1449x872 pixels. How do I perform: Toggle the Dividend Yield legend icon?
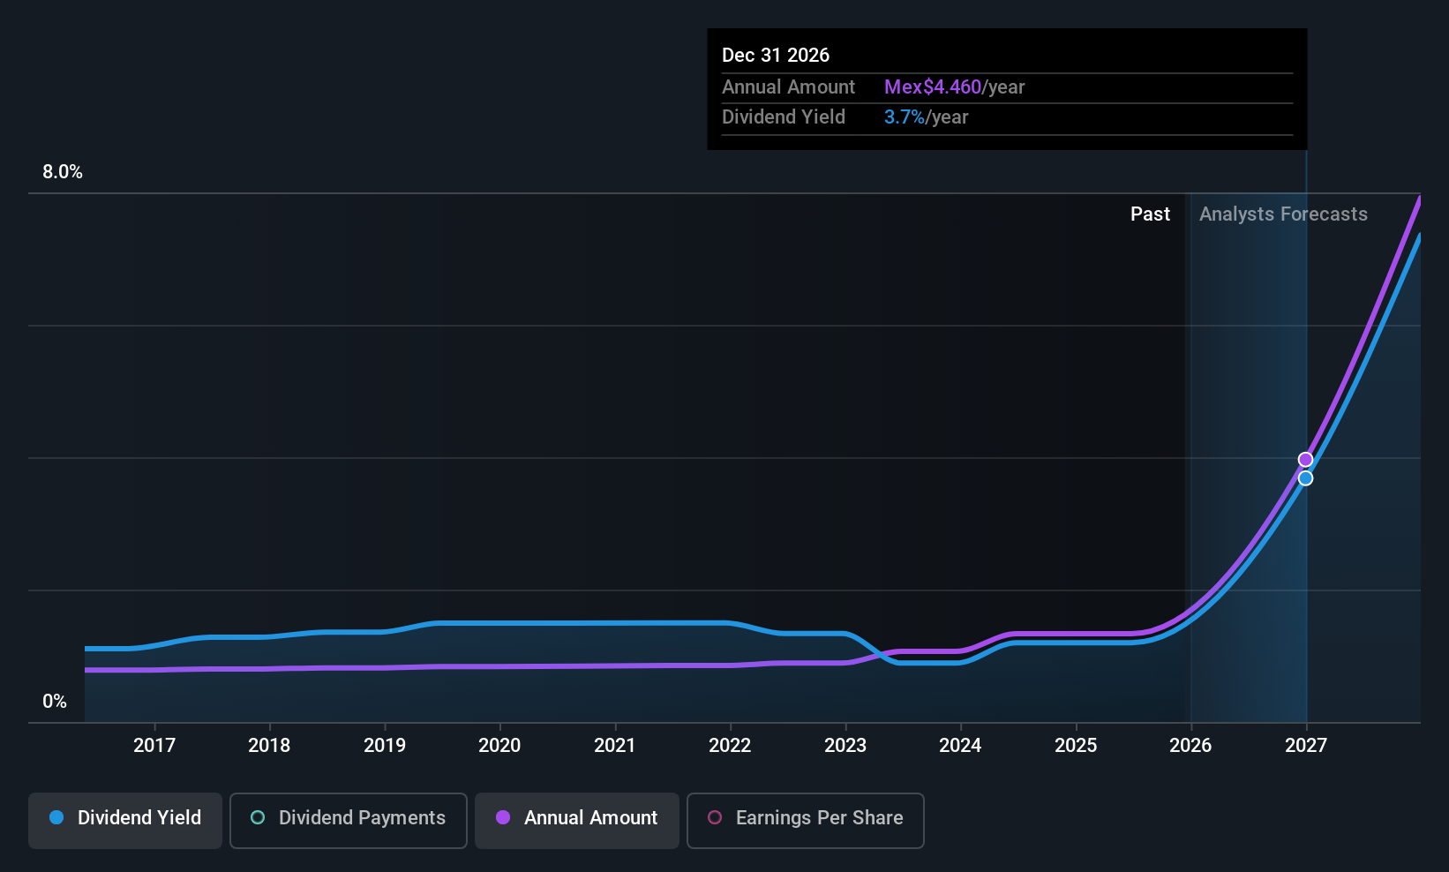[56, 818]
